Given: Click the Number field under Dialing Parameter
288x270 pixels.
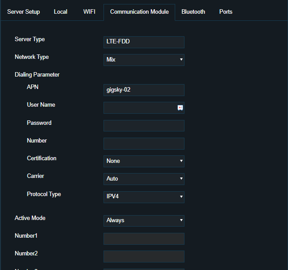Looking at the screenshot, I should (144, 143).
